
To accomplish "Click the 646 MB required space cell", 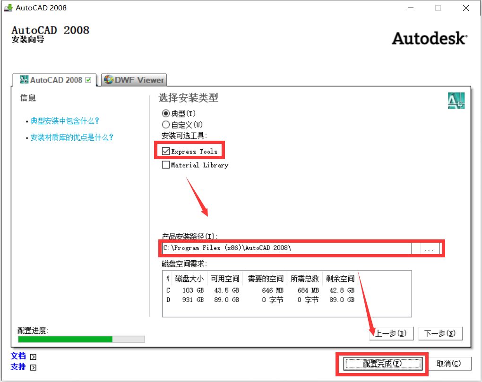I will point(273,290).
